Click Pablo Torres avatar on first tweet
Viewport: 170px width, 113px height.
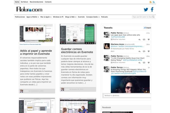pyautogui.click(x=107, y=35)
